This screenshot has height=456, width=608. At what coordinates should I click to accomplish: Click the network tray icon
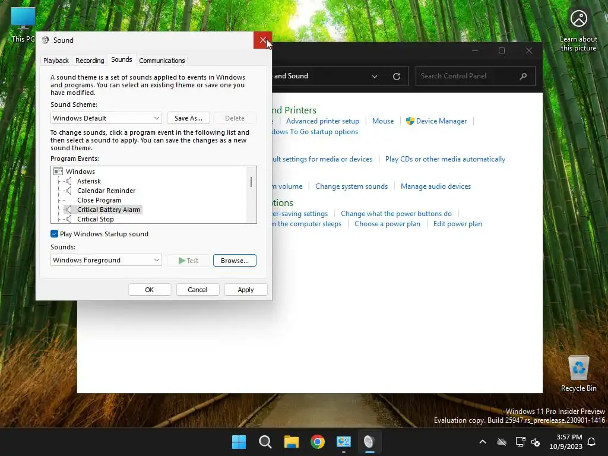[x=520, y=442]
